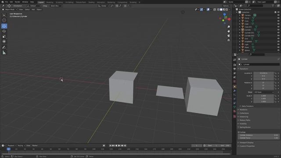Open the timeline Playback menu
The height and width of the screenshot is (158, 281).
pyautogui.click(x=12, y=146)
